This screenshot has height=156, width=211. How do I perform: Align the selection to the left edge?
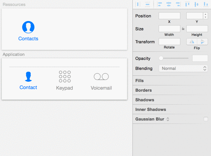(x=160, y=4)
